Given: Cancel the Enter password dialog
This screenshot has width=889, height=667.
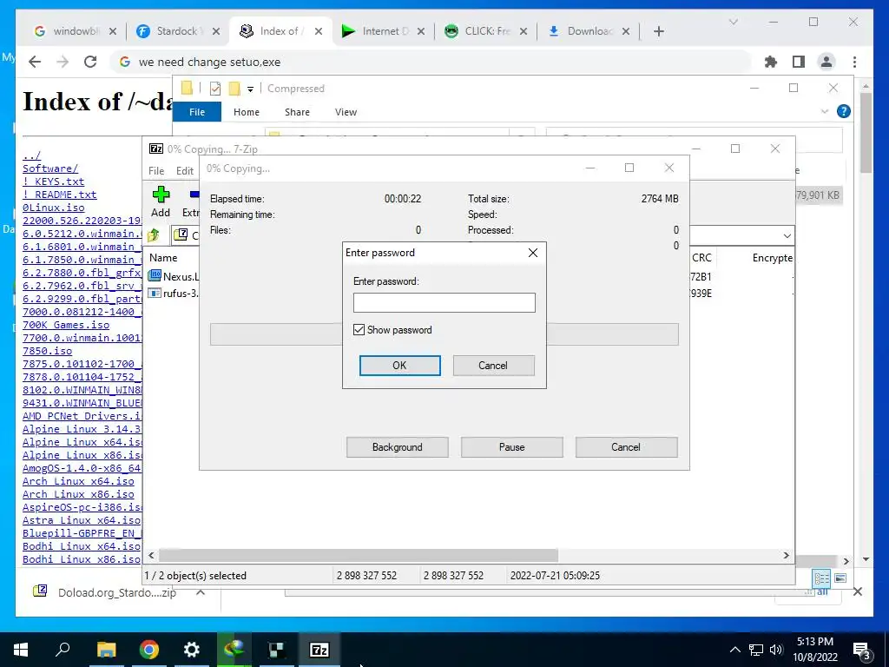Looking at the screenshot, I should point(493,366).
